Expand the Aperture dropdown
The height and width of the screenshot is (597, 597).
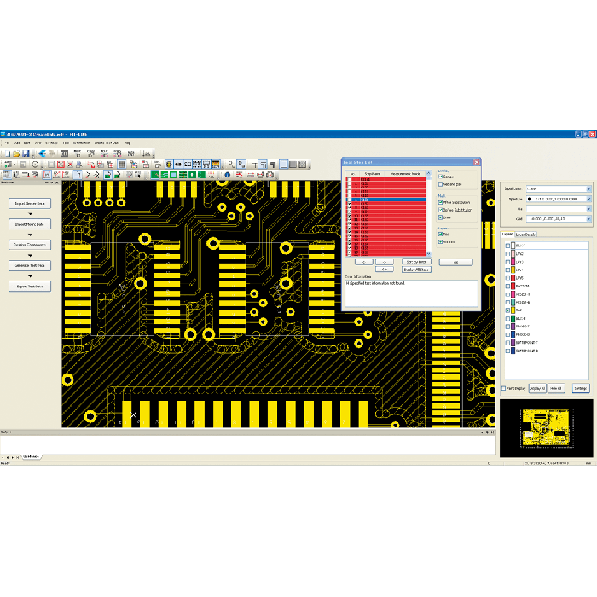pos(588,198)
